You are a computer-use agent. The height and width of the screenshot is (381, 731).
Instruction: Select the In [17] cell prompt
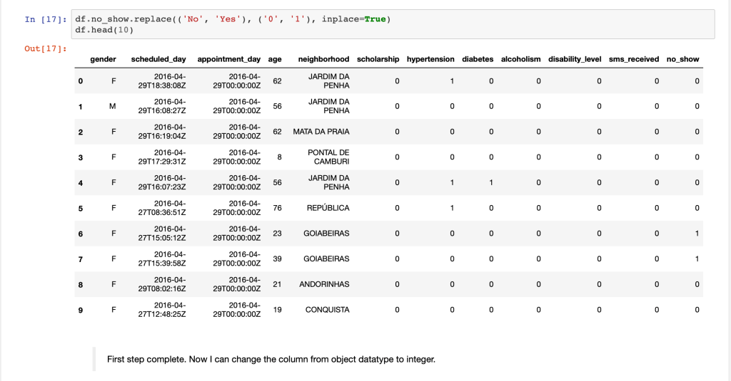(46, 19)
